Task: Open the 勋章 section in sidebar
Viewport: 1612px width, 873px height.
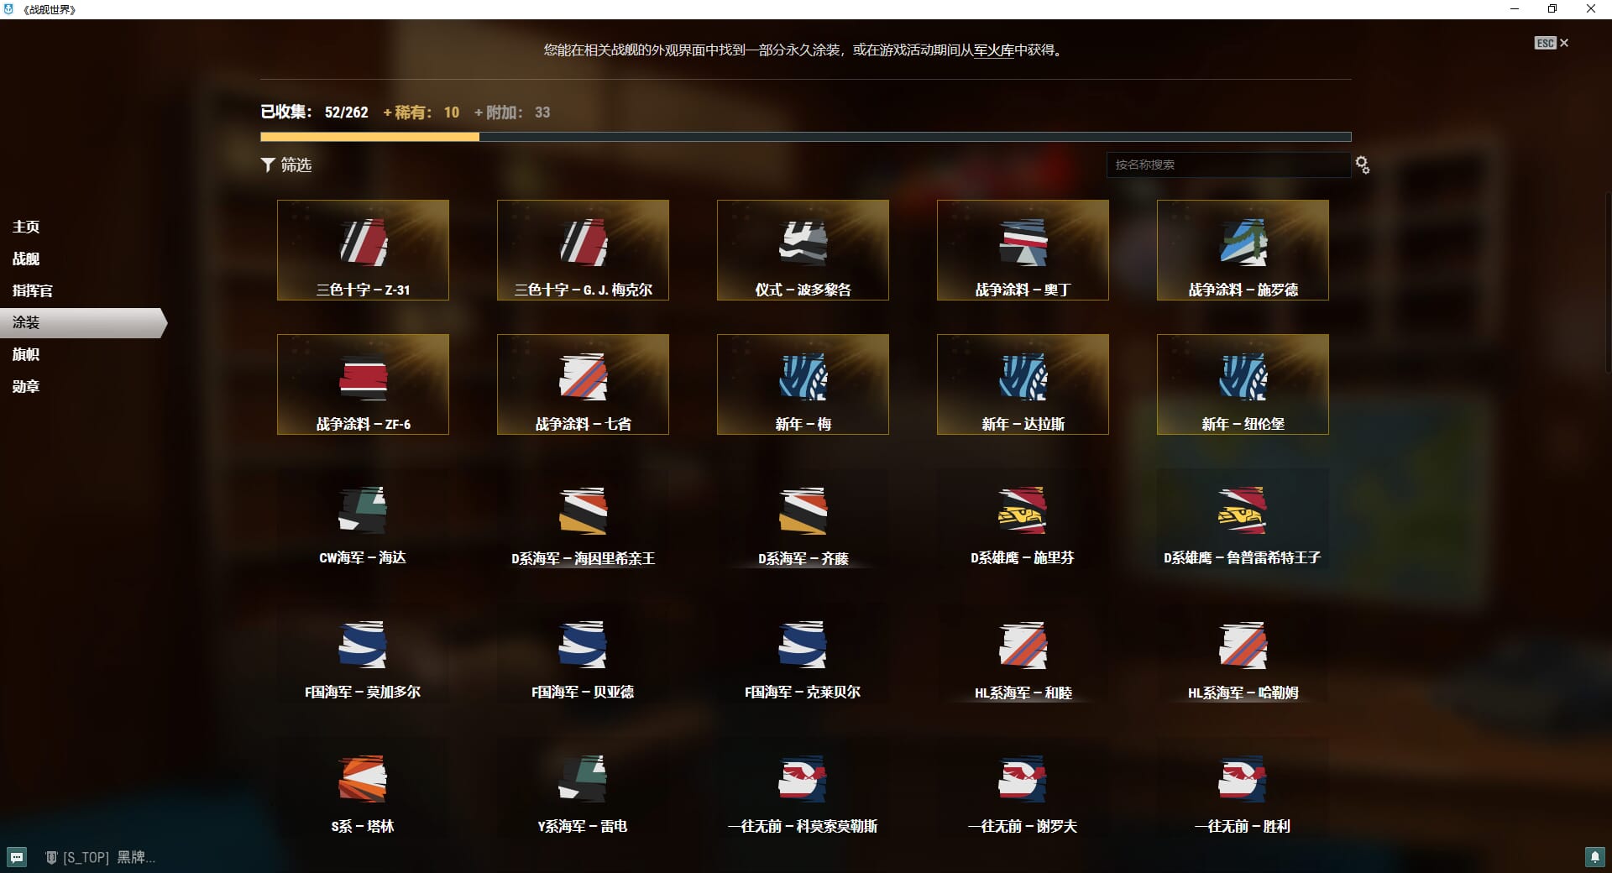Action: click(x=26, y=386)
